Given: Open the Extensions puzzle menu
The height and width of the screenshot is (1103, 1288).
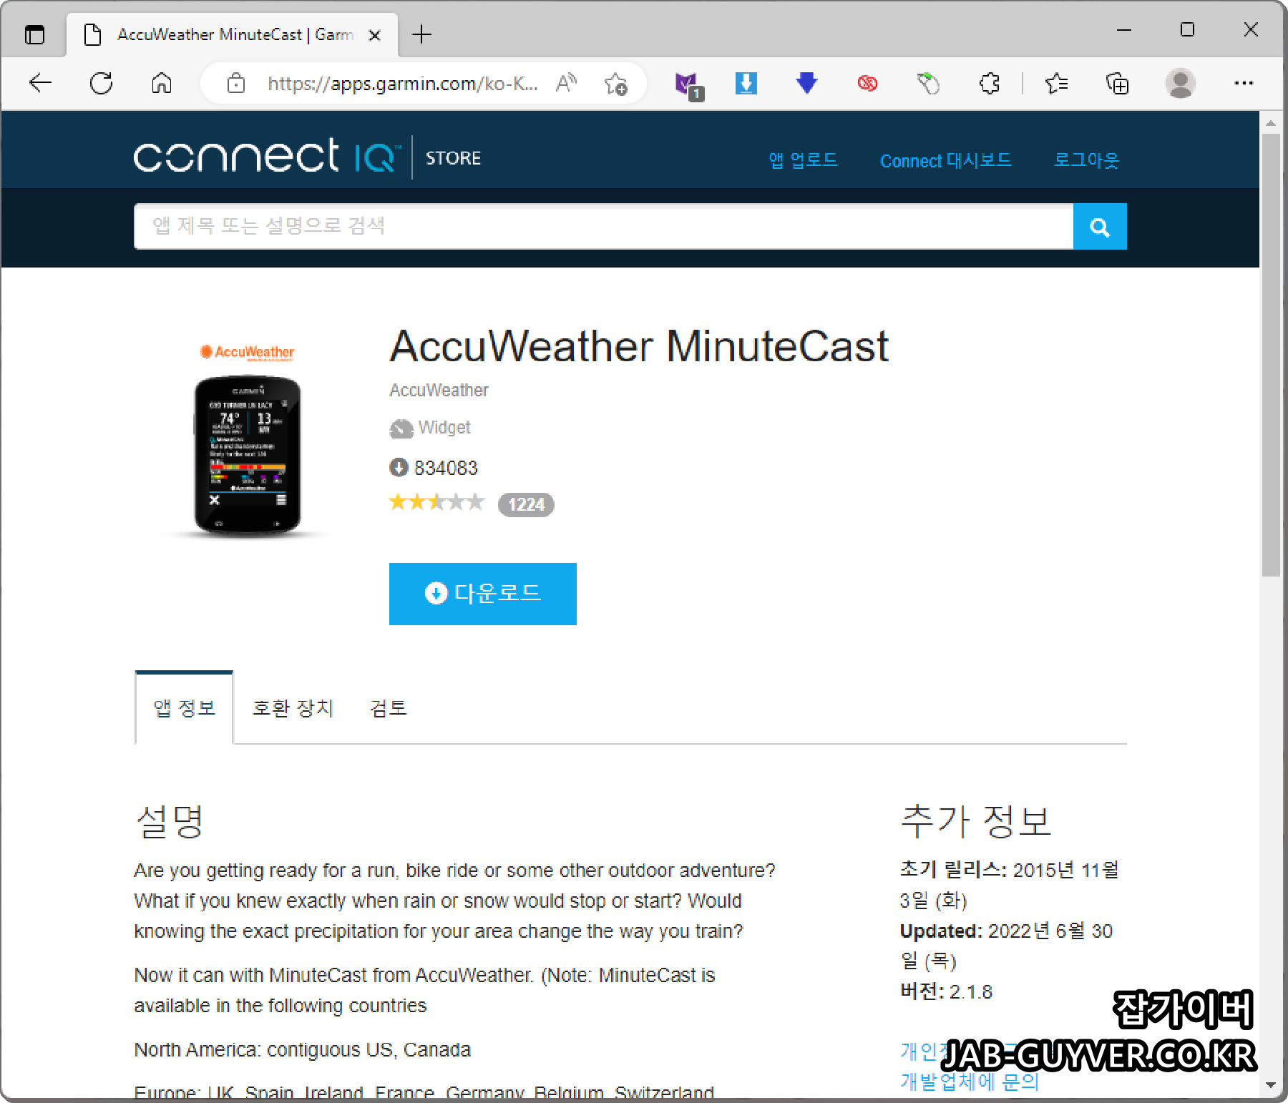Looking at the screenshot, I should 989,84.
